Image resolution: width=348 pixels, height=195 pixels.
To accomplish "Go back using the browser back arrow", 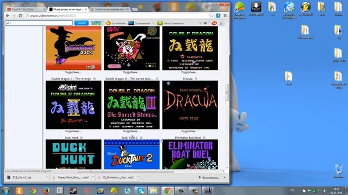I will (8, 16).
